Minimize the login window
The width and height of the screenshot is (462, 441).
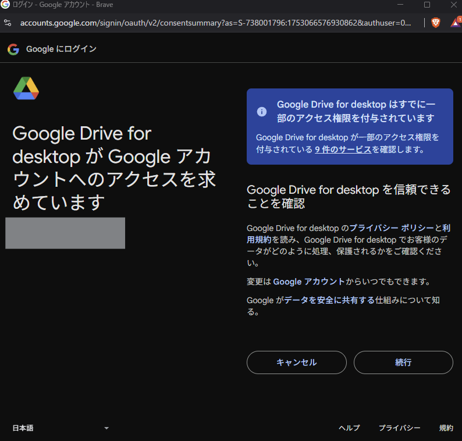tap(401, 5)
